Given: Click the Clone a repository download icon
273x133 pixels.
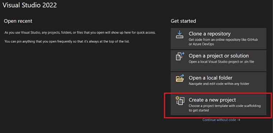Looking at the screenshot, I should [x=180, y=35].
